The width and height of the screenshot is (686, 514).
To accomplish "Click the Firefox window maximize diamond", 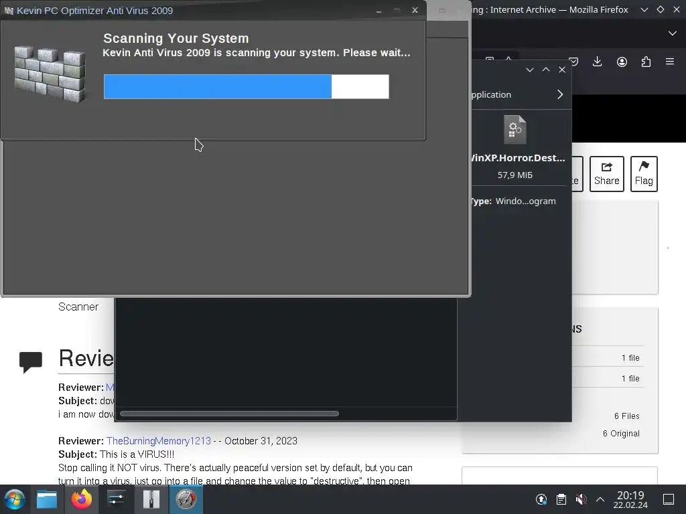I will (x=660, y=9).
